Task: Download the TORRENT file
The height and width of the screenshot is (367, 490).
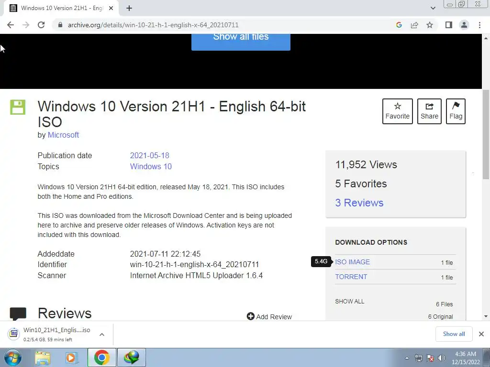Action: pyautogui.click(x=351, y=277)
